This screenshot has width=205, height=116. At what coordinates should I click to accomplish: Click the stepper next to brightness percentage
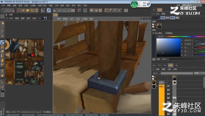[x=168, y=59]
